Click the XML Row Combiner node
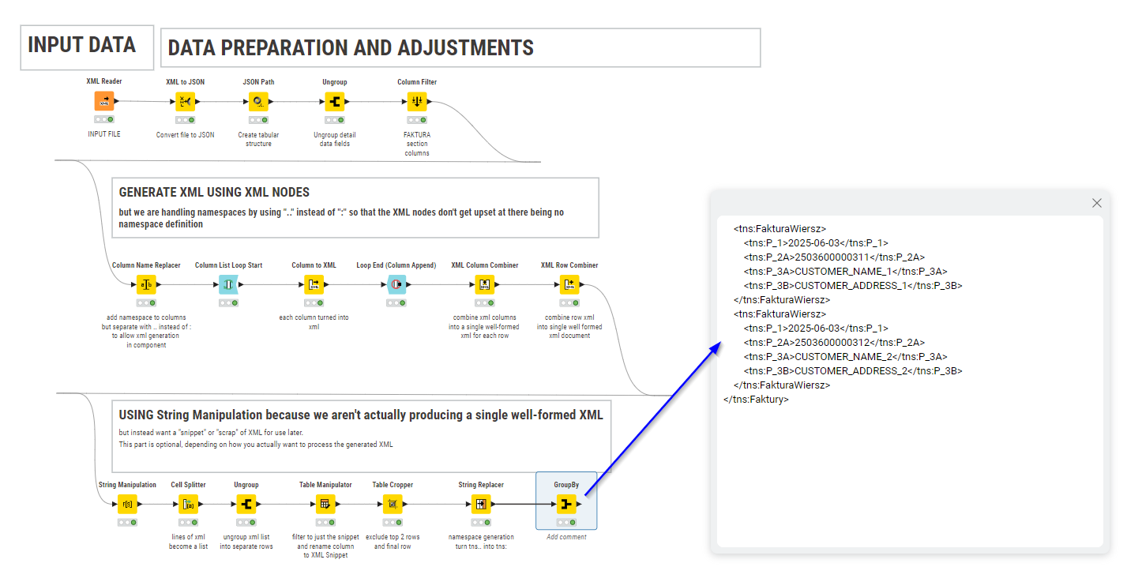This screenshot has height=567, width=1127. click(x=569, y=284)
